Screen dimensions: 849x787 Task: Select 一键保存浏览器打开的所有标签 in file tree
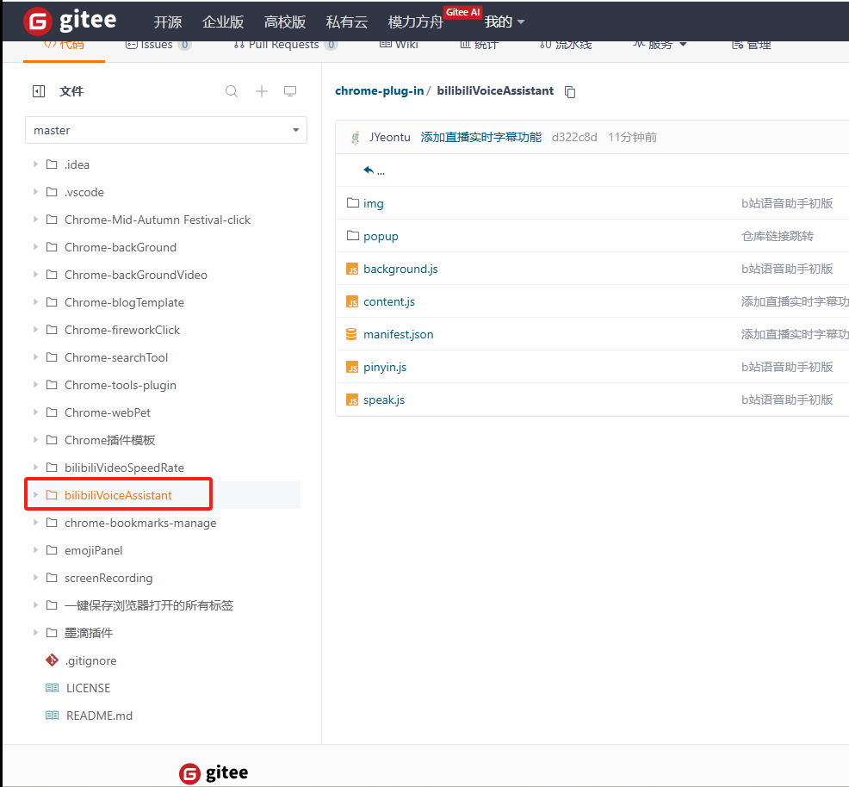[149, 605]
